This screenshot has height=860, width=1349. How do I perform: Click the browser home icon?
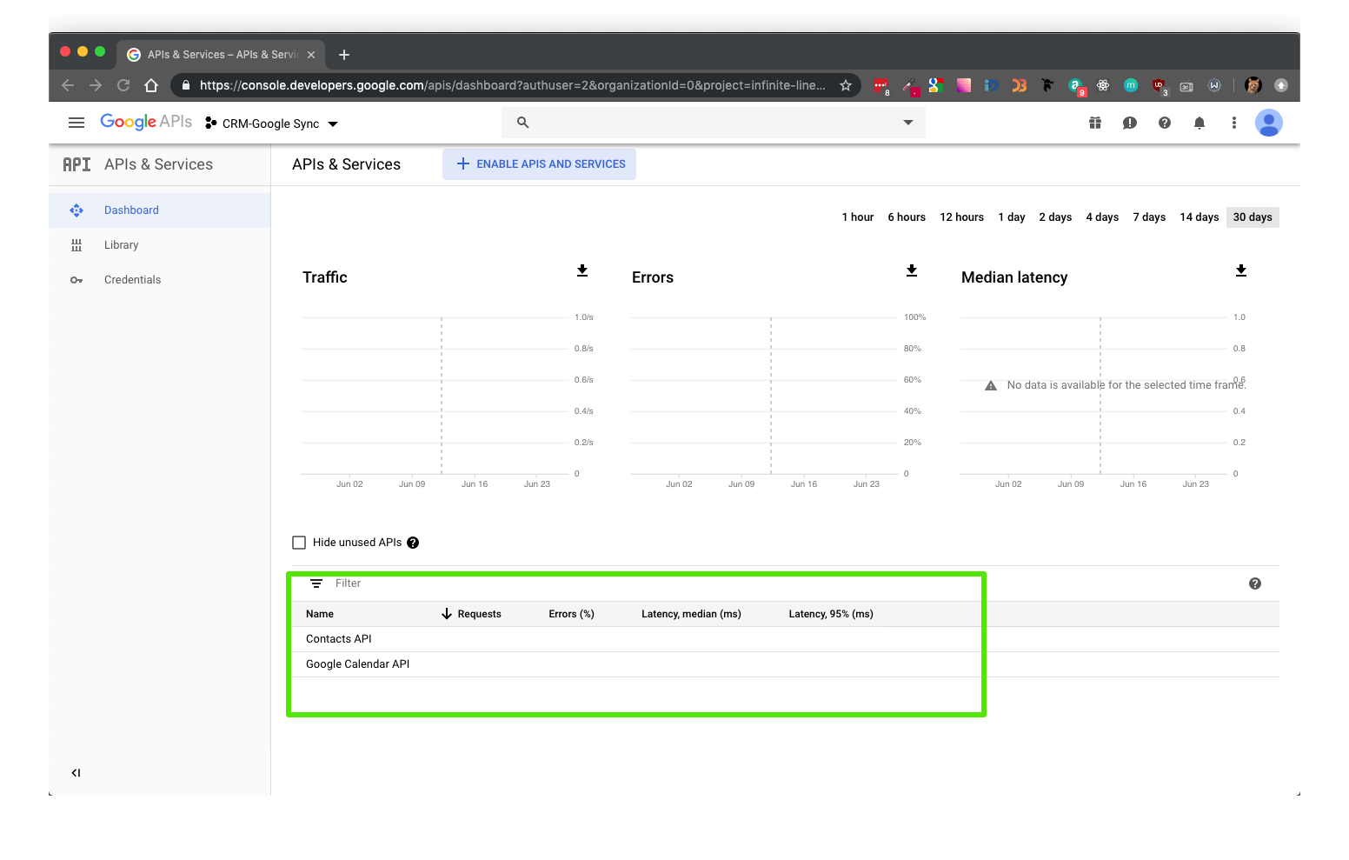click(x=151, y=85)
